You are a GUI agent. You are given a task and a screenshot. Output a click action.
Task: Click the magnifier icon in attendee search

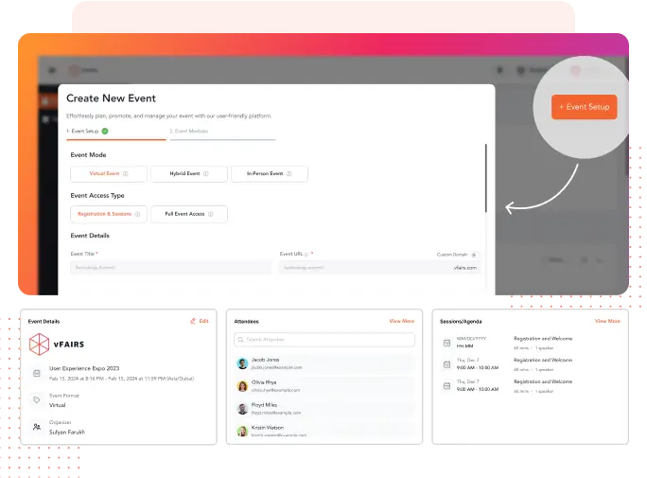pos(240,340)
